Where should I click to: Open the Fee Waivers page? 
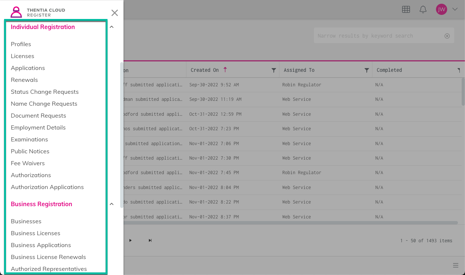[28, 163]
